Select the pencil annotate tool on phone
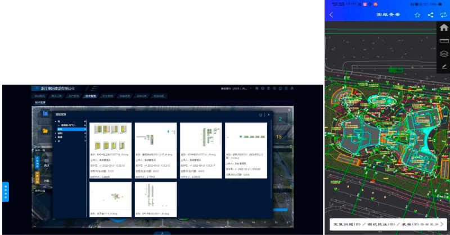Viewport: 450px width, 235px height. (x=444, y=66)
